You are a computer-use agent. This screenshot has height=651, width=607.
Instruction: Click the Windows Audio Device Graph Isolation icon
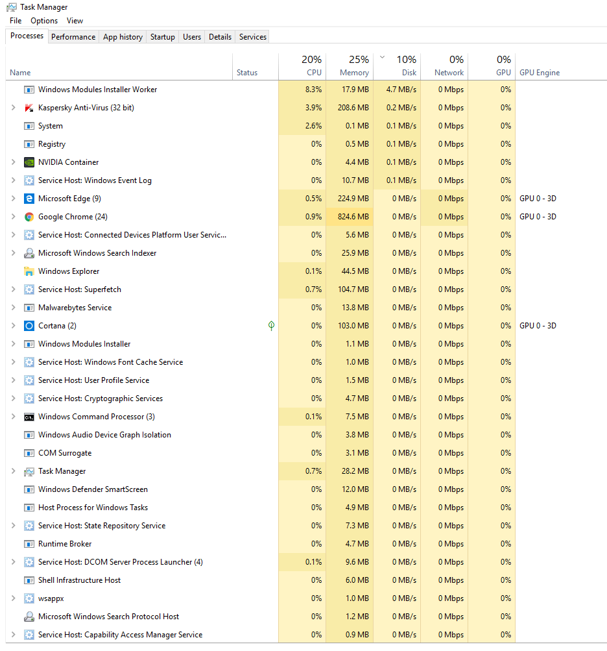pos(29,435)
